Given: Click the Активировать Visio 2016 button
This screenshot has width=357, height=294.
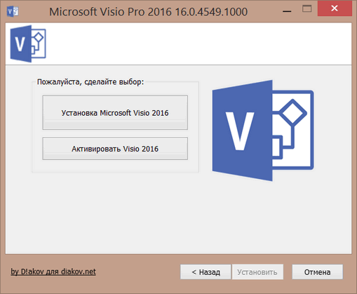Looking at the screenshot, I should (115, 149).
